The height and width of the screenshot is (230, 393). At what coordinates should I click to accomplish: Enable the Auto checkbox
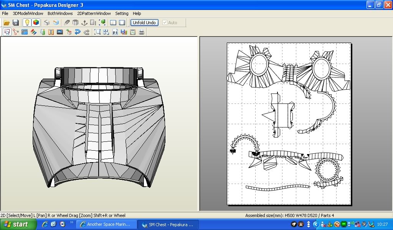[165, 23]
